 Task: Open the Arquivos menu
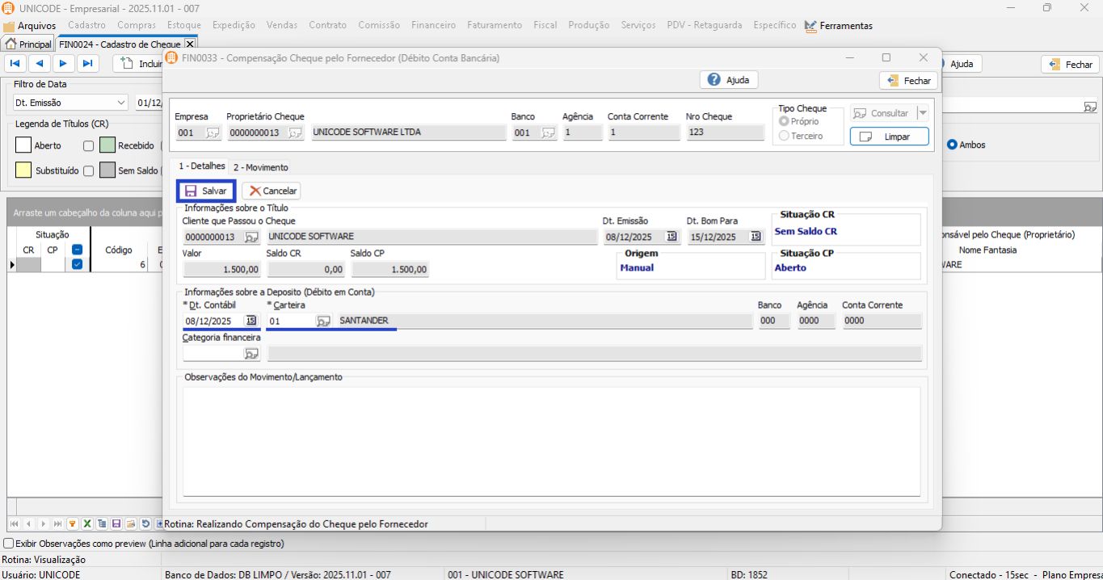[x=36, y=26]
